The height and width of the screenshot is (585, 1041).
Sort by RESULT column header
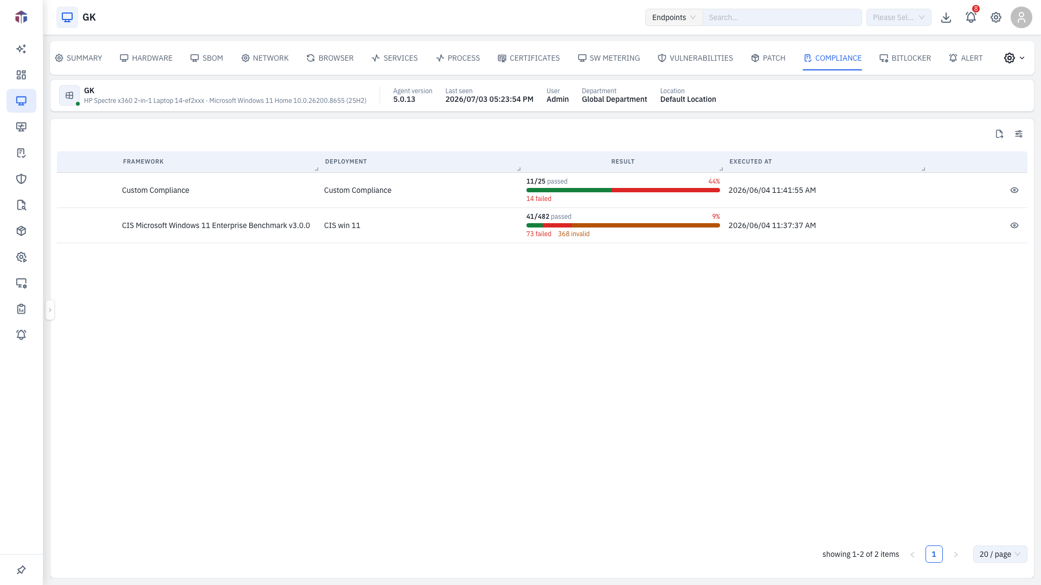pos(622,161)
